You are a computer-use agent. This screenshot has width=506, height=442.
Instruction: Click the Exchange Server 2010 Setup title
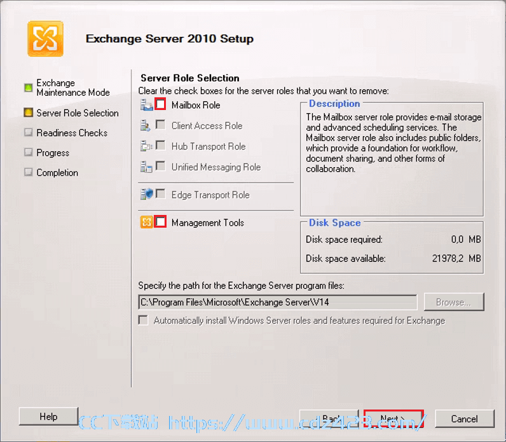pyautogui.click(x=170, y=39)
